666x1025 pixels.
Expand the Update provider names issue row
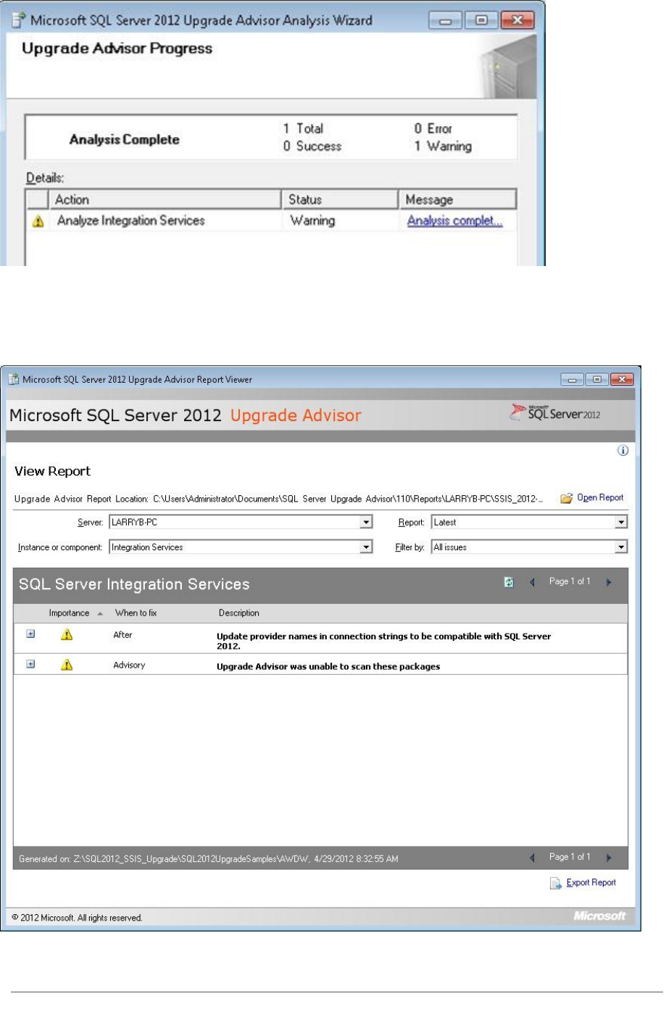click(x=30, y=634)
